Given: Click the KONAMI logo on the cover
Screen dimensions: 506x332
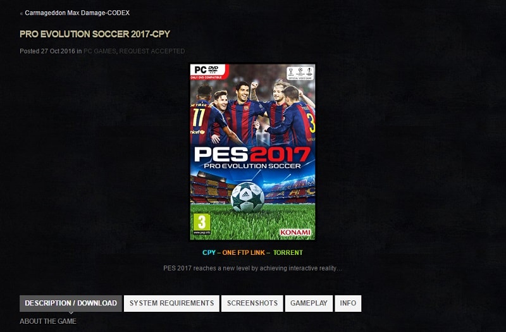Looking at the screenshot, I should (x=295, y=232).
